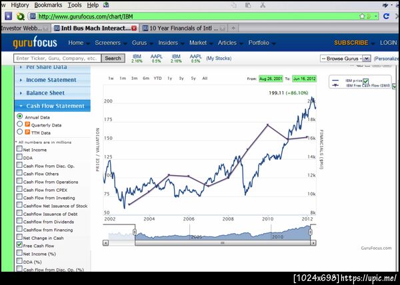This screenshot has width=400, height=285.
Task: Click the green circular icon beside the bookmark star
Action: tap(21, 17)
